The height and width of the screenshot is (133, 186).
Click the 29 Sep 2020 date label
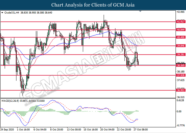(x=7, y=130)
